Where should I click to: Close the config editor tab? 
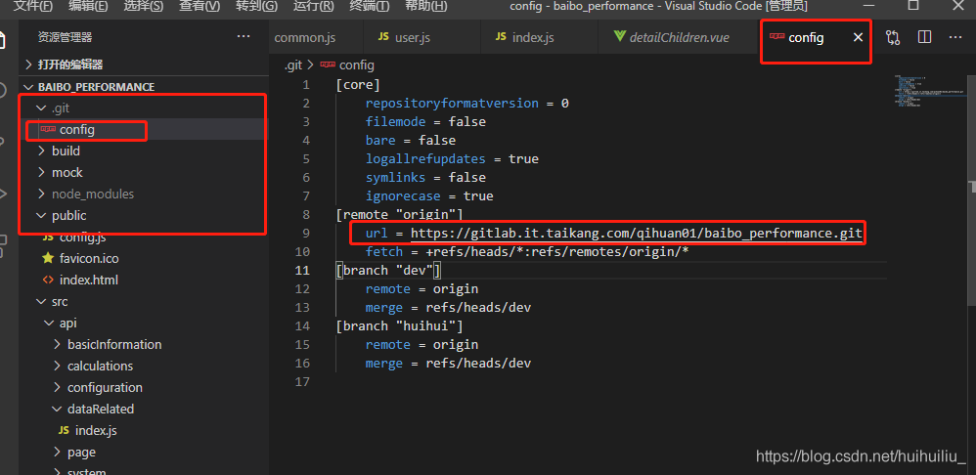click(x=858, y=38)
